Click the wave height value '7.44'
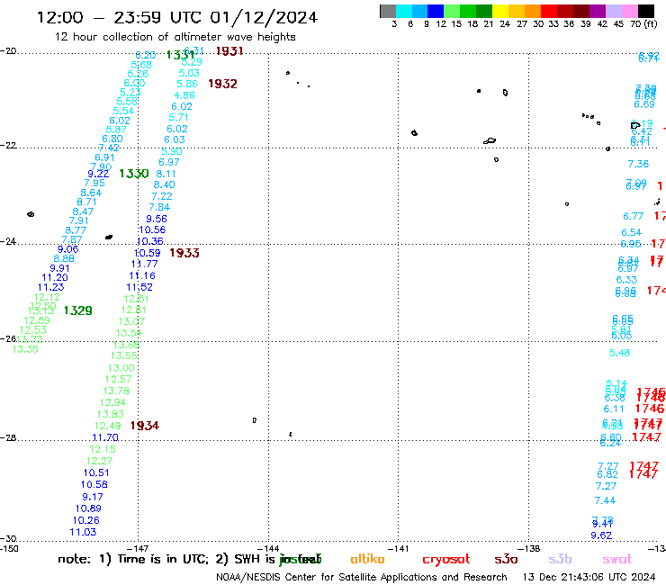Image resolution: width=666 pixels, height=585 pixels. 606,500
